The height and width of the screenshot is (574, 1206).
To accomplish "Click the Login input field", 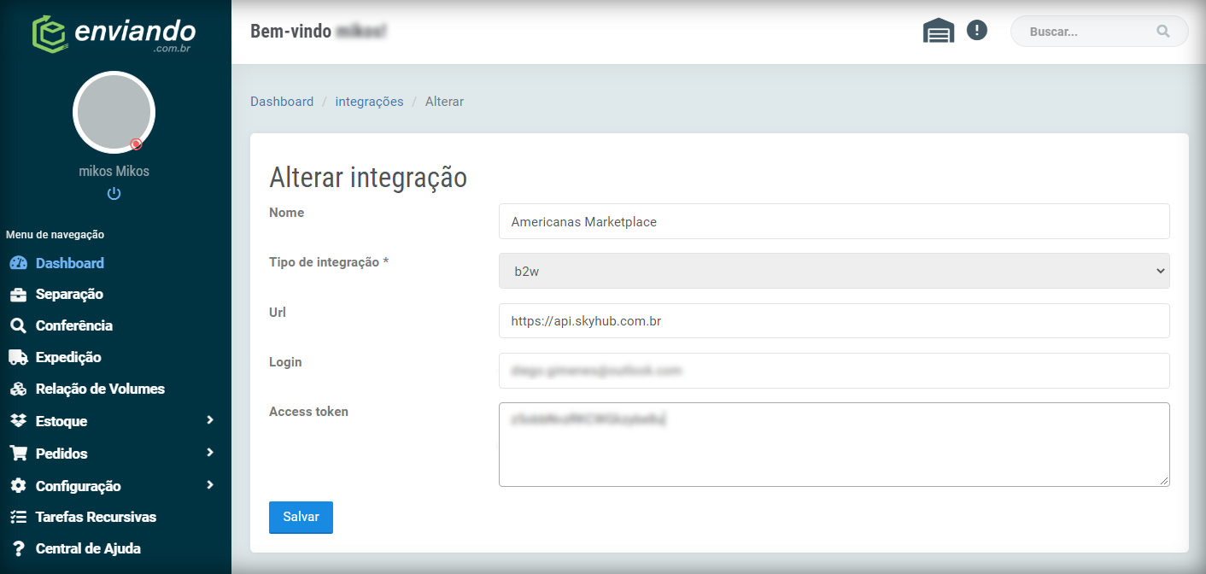I will tap(834, 371).
